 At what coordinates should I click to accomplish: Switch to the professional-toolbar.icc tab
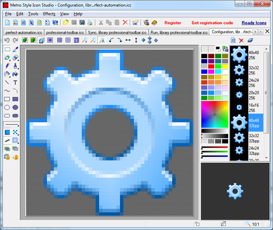[x=65, y=33]
